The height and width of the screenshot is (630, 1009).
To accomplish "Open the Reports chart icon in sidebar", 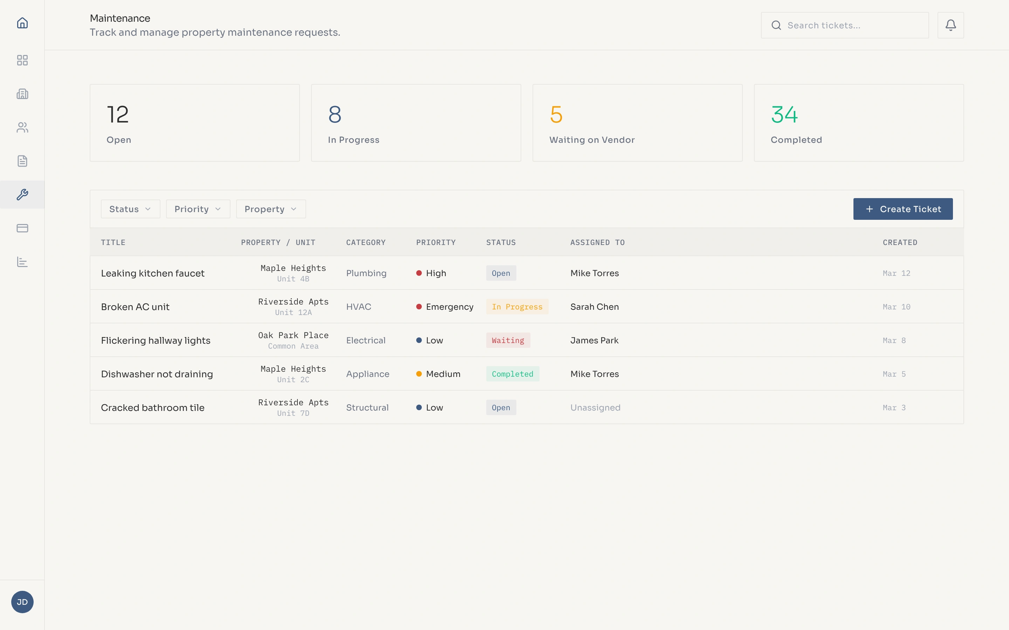I will [22, 262].
